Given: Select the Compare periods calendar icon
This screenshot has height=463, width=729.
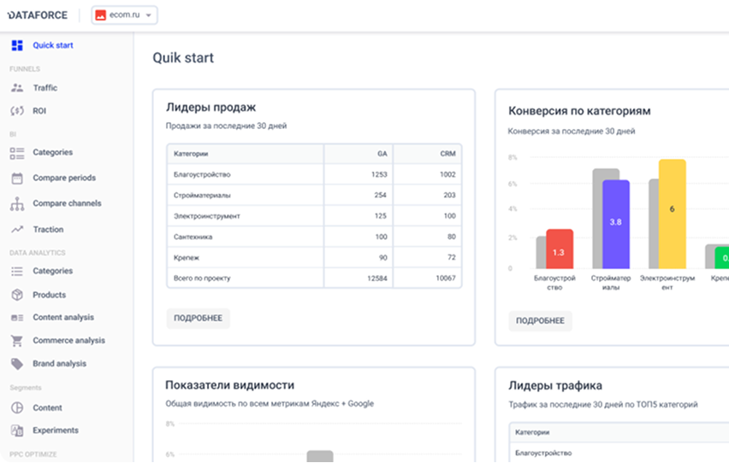Looking at the screenshot, I should 17,179.
